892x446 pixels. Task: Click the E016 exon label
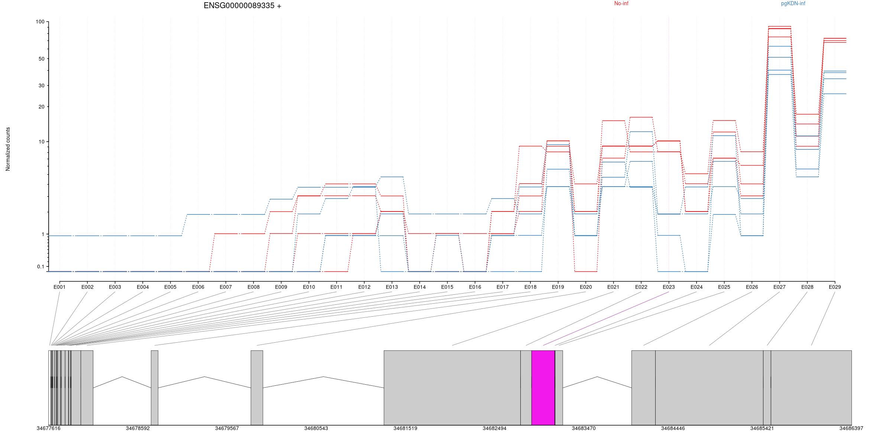[x=475, y=287]
